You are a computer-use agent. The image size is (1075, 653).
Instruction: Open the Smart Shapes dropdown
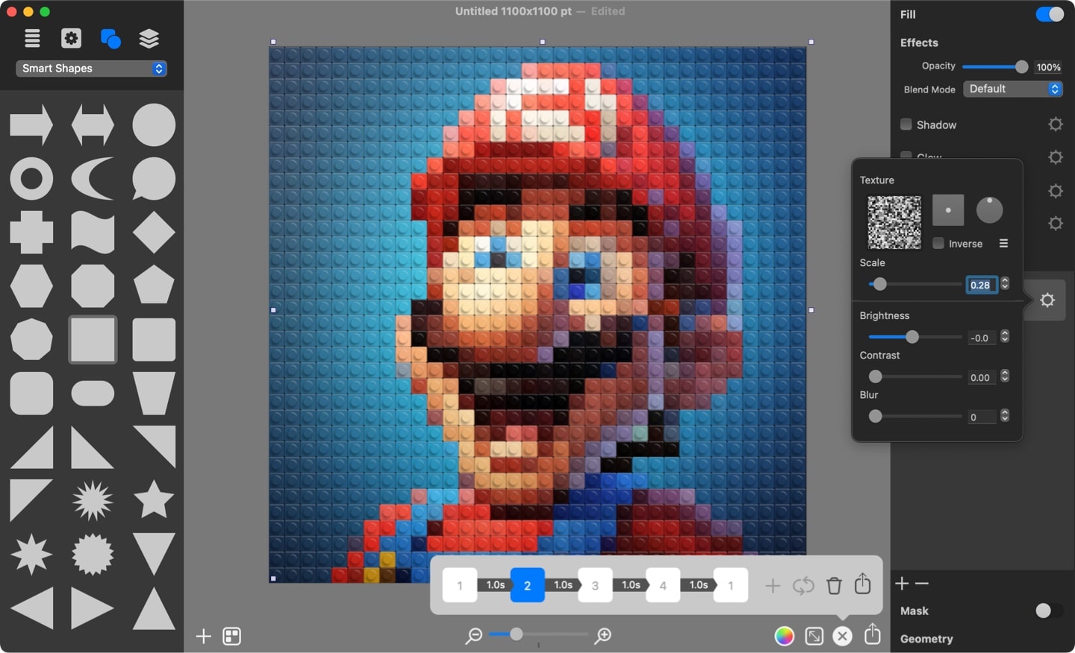[x=91, y=69]
